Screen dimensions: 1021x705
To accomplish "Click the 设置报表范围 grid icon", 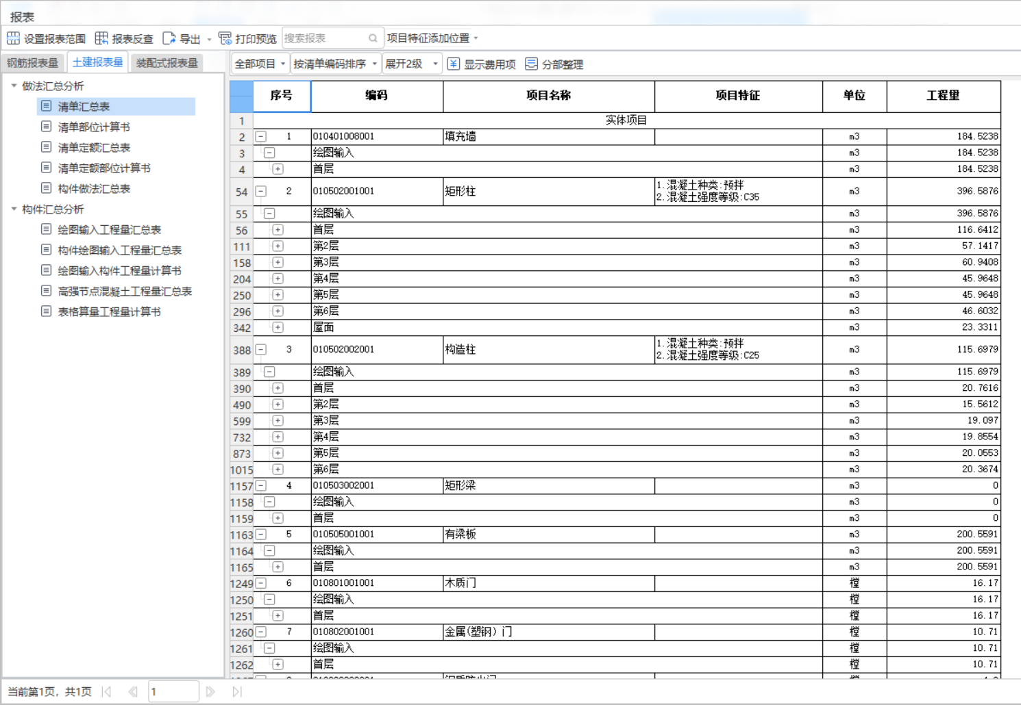I will coord(13,38).
